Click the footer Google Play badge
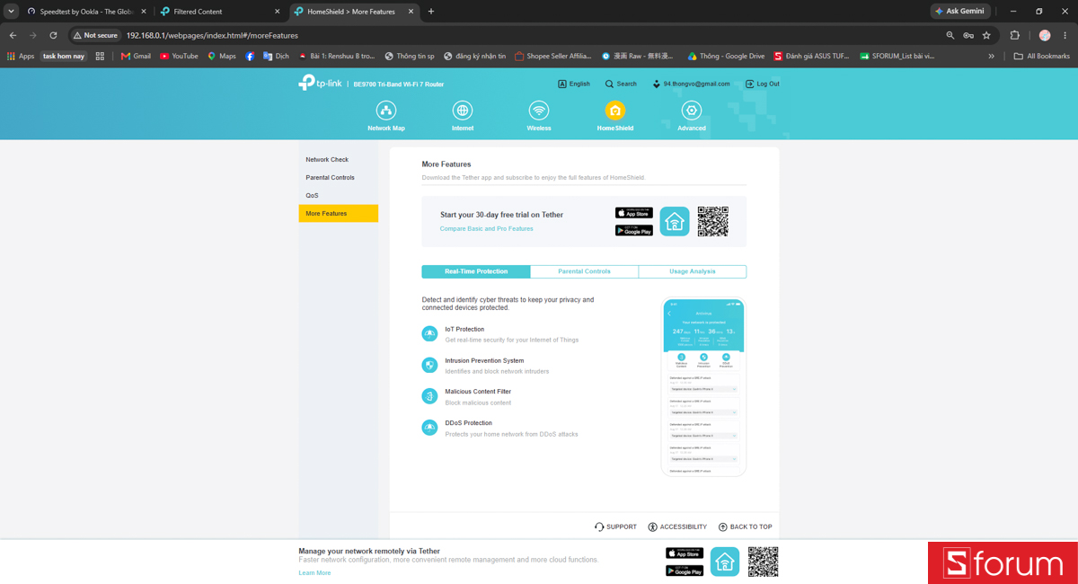The height and width of the screenshot is (584, 1078). (x=685, y=571)
